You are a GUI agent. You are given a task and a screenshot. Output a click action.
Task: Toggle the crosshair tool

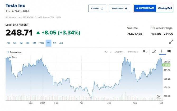tap(161, 51)
